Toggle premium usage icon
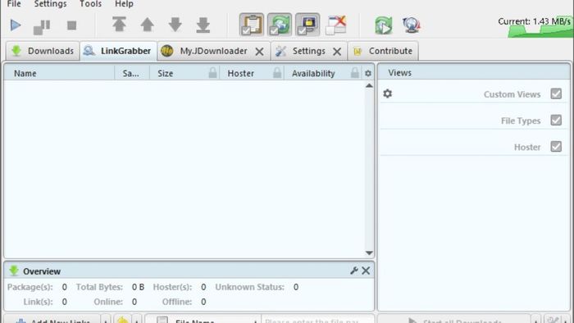574x323 pixels. [x=307, y=25]
